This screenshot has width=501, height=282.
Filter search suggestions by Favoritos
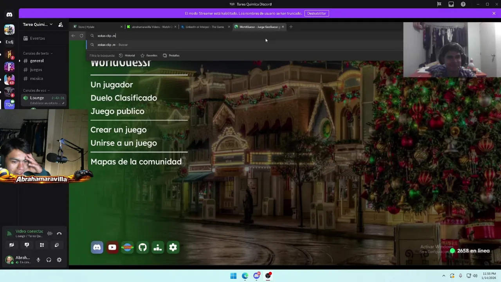pyautogui.click(x=149, y=56)
